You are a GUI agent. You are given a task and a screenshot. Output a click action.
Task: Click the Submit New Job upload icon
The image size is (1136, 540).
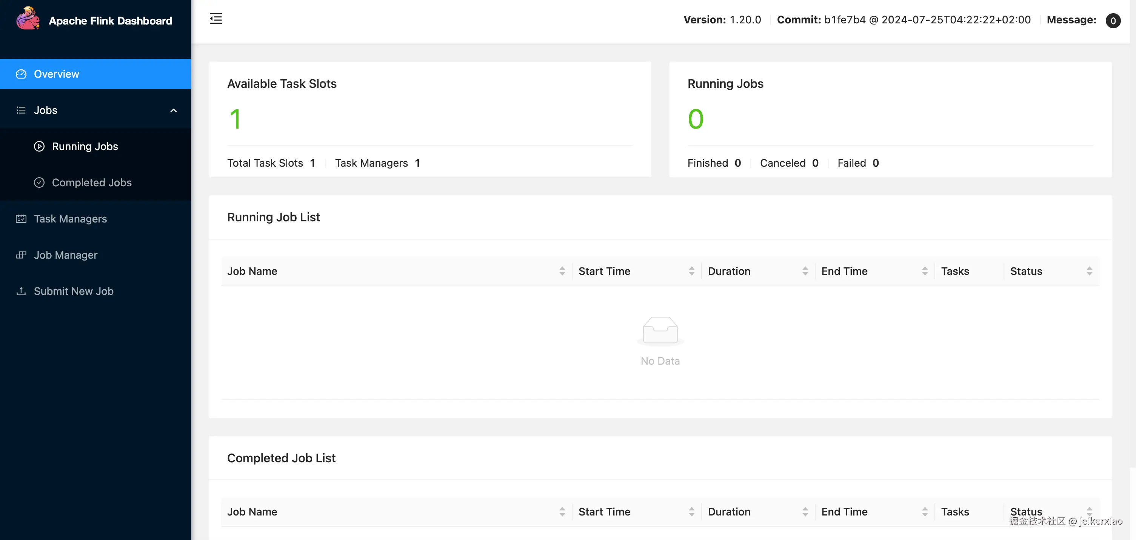point(21,291)
